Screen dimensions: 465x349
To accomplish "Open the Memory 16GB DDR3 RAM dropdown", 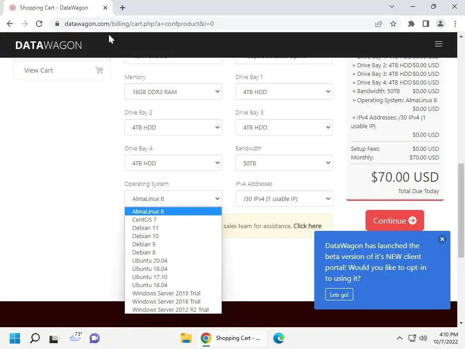I will [173, 91].
